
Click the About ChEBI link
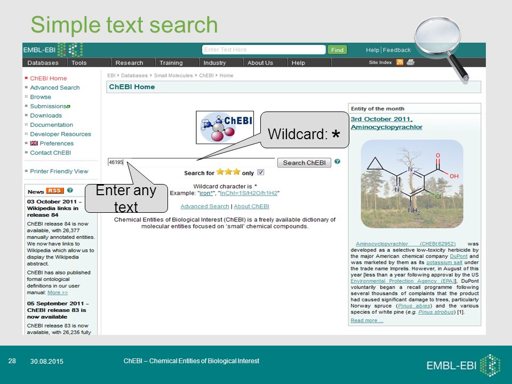(x=251, y=206)
